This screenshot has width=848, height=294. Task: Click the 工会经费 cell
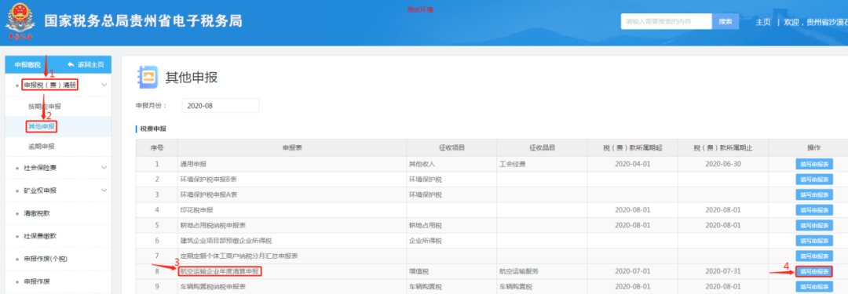542,164
